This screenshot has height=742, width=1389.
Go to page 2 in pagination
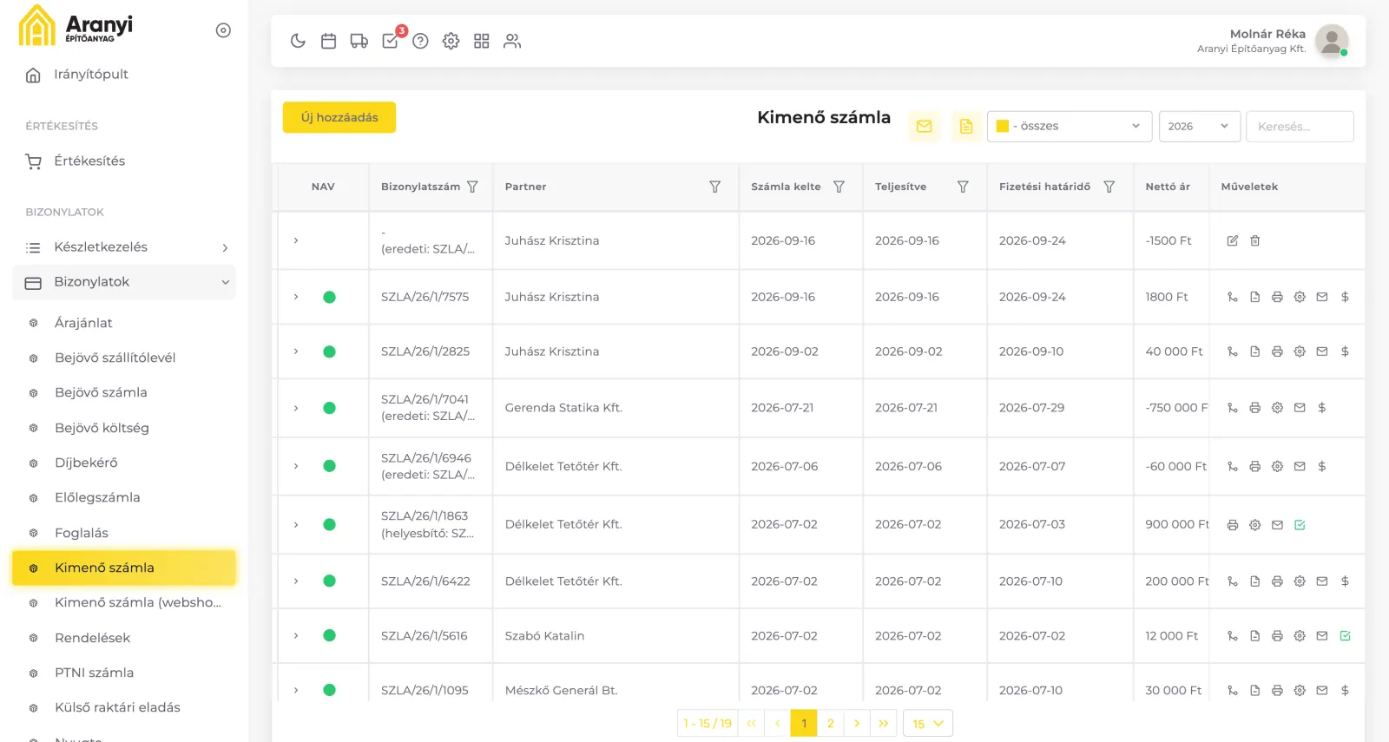pyautogui.click(x=831, y=723)
